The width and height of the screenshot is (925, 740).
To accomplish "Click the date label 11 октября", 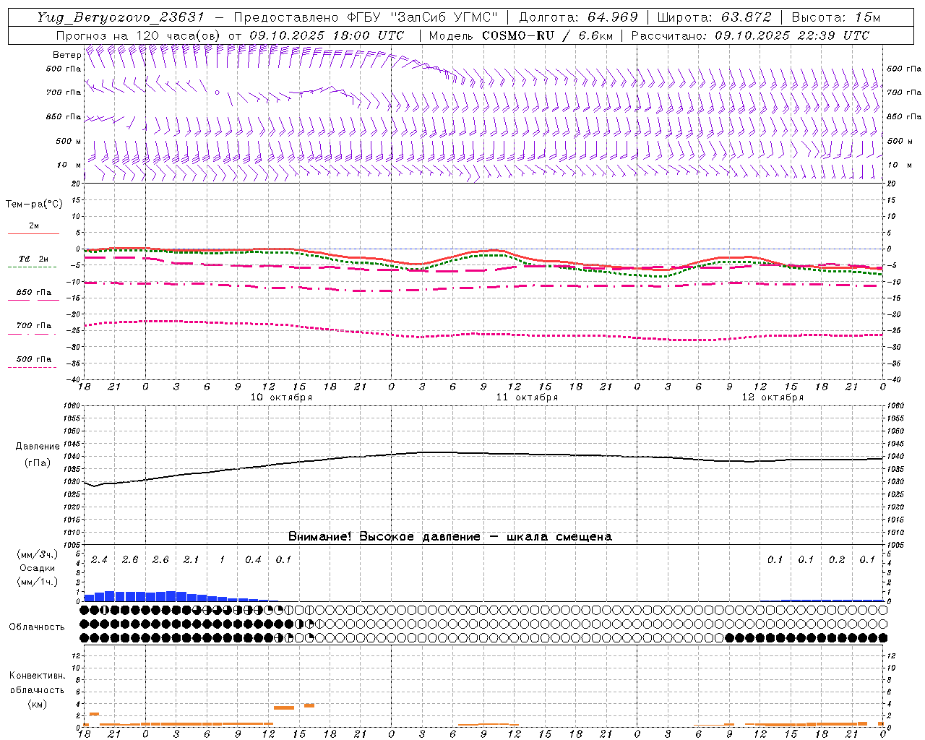I will [x=527, y=397].
